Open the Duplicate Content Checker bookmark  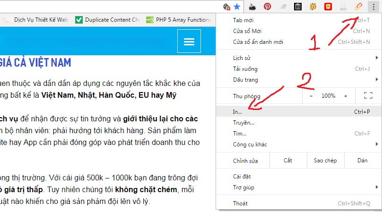pyautogui.click(x=108, y=20)
